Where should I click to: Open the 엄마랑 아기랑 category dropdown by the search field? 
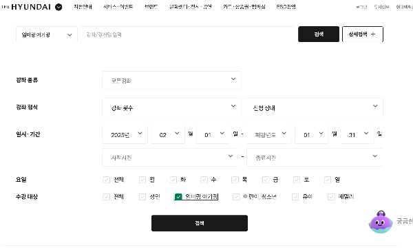pos(47,34)
